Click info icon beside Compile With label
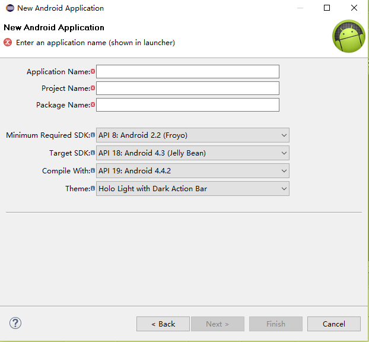 point(93,170)
